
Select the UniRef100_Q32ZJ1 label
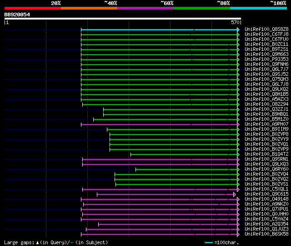(266, 109)
